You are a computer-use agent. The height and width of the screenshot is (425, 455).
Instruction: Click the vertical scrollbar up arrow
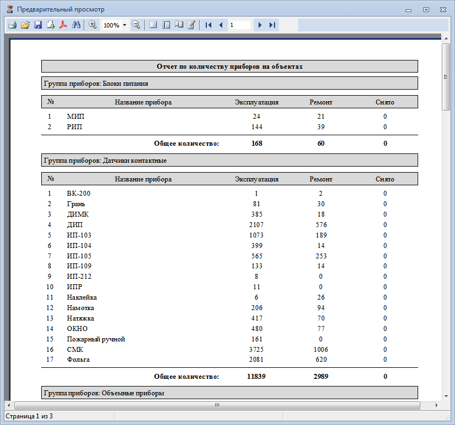(446, 38)
